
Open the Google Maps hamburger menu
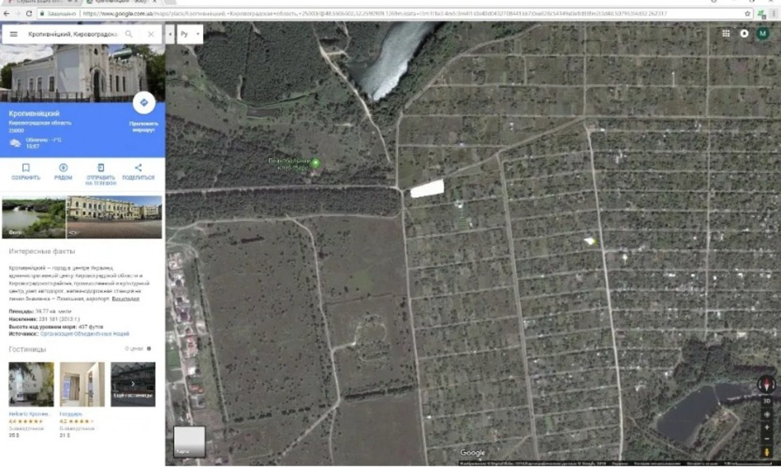click(x=13, y=34)
